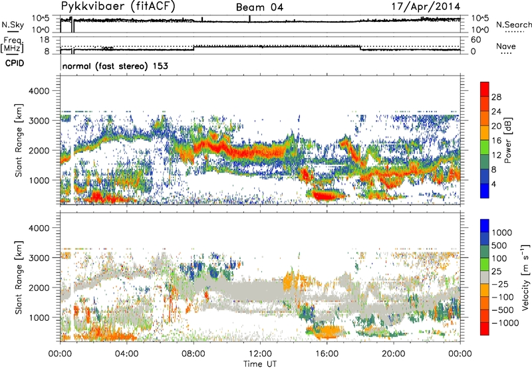Click the "Freq. [MHz]" axis label
Viewport: 532px width, 368px height.
point(12,45)
